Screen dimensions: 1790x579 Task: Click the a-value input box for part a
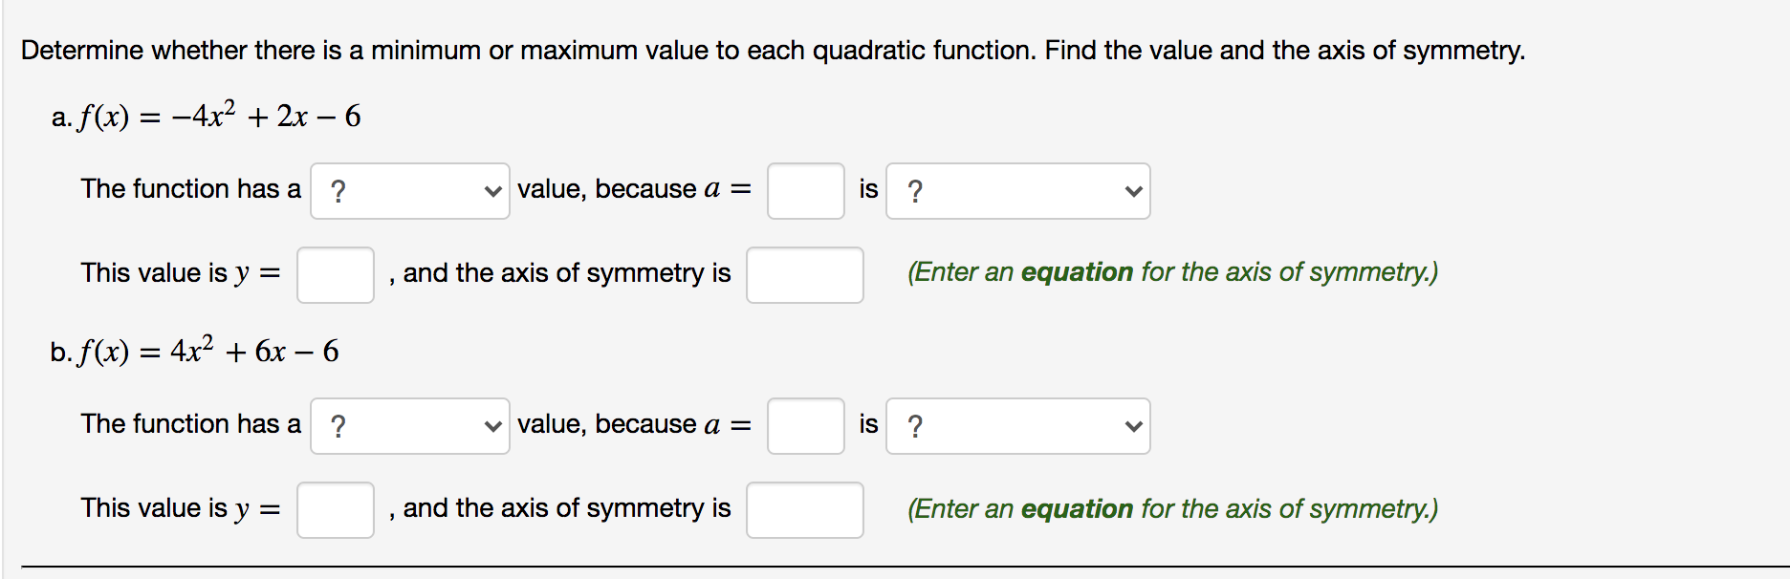pos(804,190)
